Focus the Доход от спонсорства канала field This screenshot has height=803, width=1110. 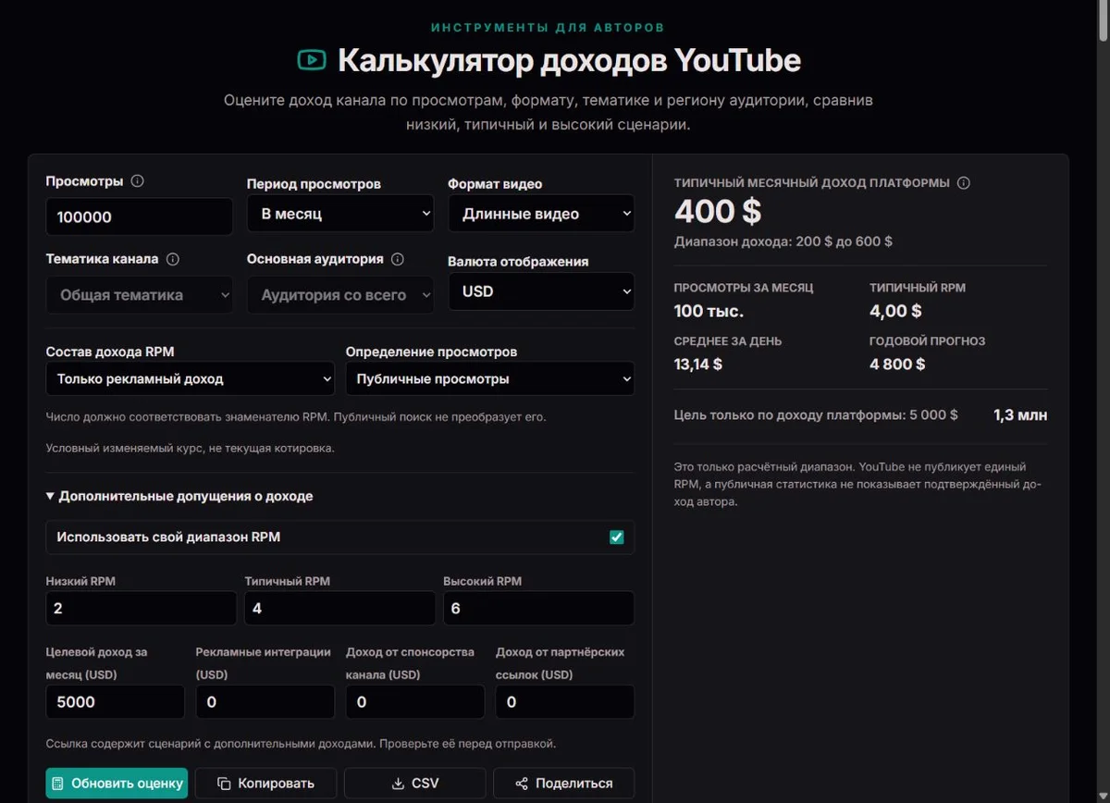pos(415,702)
